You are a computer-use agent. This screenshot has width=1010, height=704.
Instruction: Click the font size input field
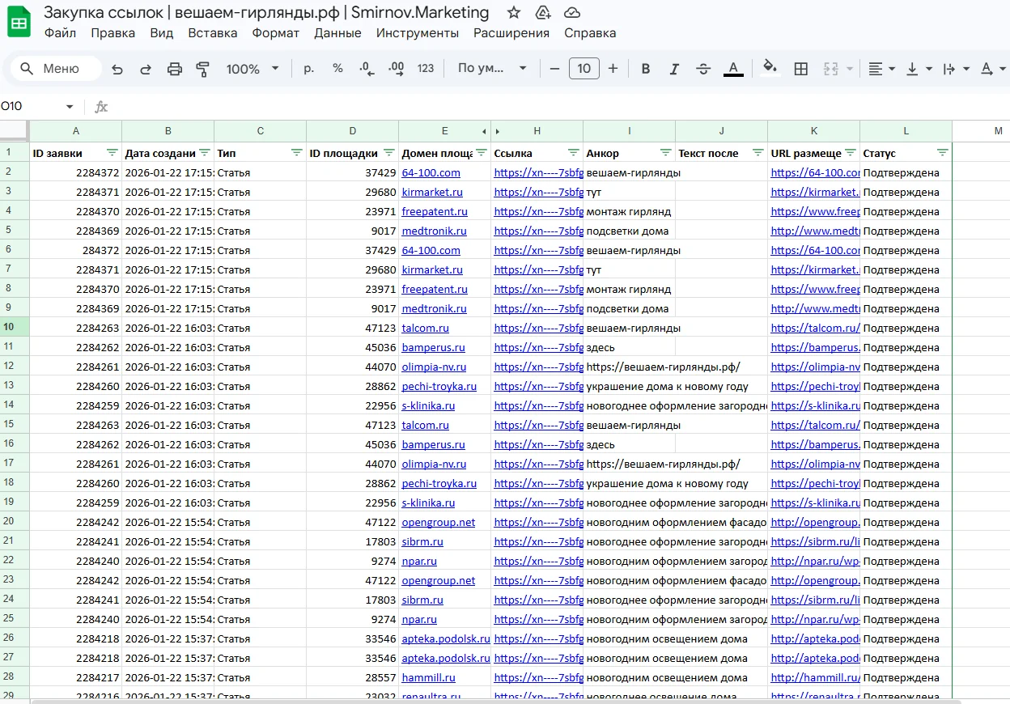coord(584,69)
